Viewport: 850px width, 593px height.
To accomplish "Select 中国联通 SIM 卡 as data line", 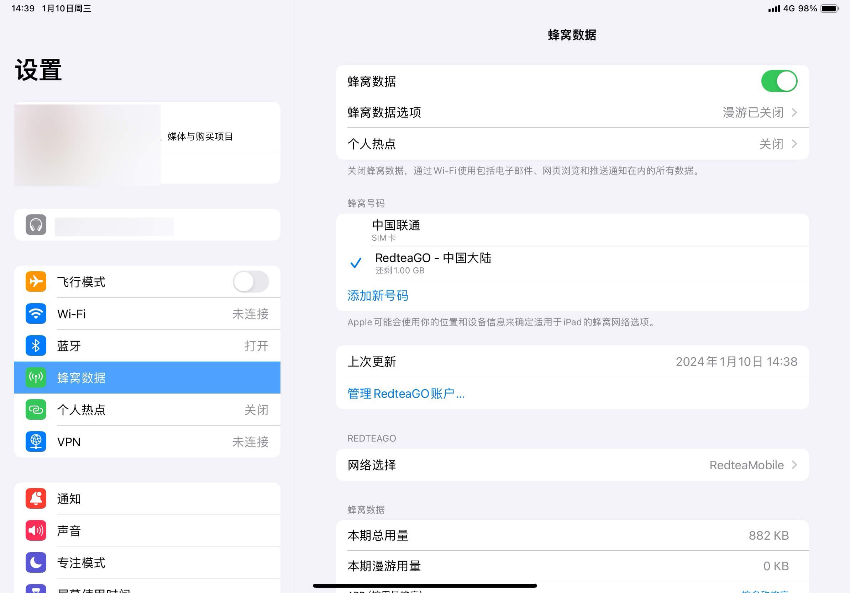I will tap(572, 230).
